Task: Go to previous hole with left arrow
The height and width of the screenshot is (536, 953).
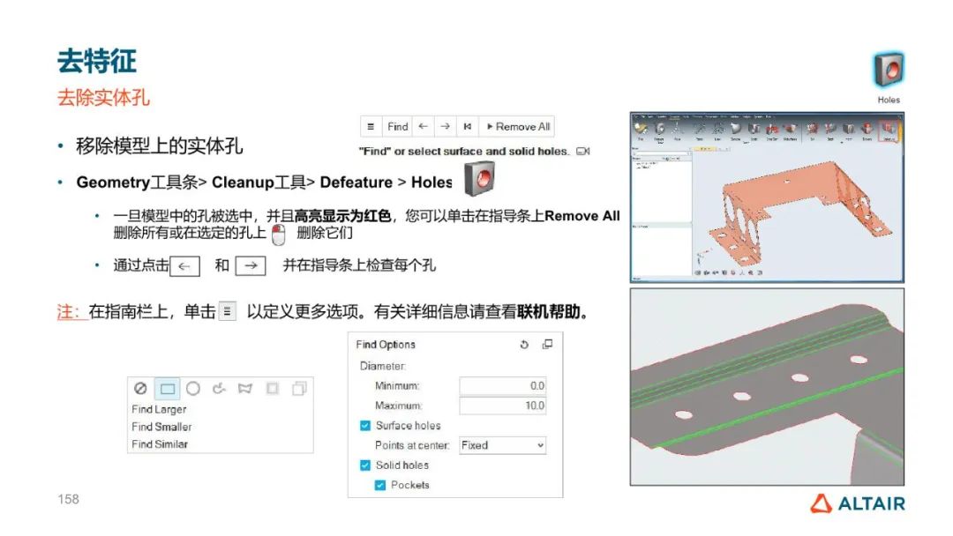Action: coord(424,126)
